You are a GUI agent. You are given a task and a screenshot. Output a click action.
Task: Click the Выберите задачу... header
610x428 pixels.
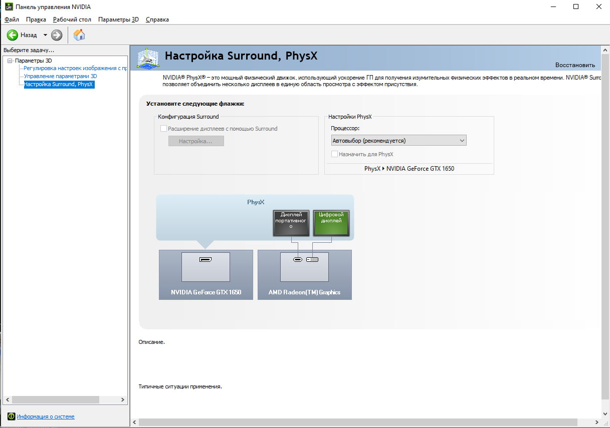coord(29,50)
